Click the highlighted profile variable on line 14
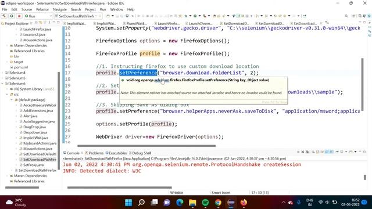372x209 pixels. pos(150,53)
